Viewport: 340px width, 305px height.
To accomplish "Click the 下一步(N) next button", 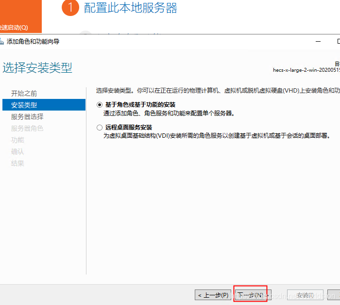I will (253, 295).
